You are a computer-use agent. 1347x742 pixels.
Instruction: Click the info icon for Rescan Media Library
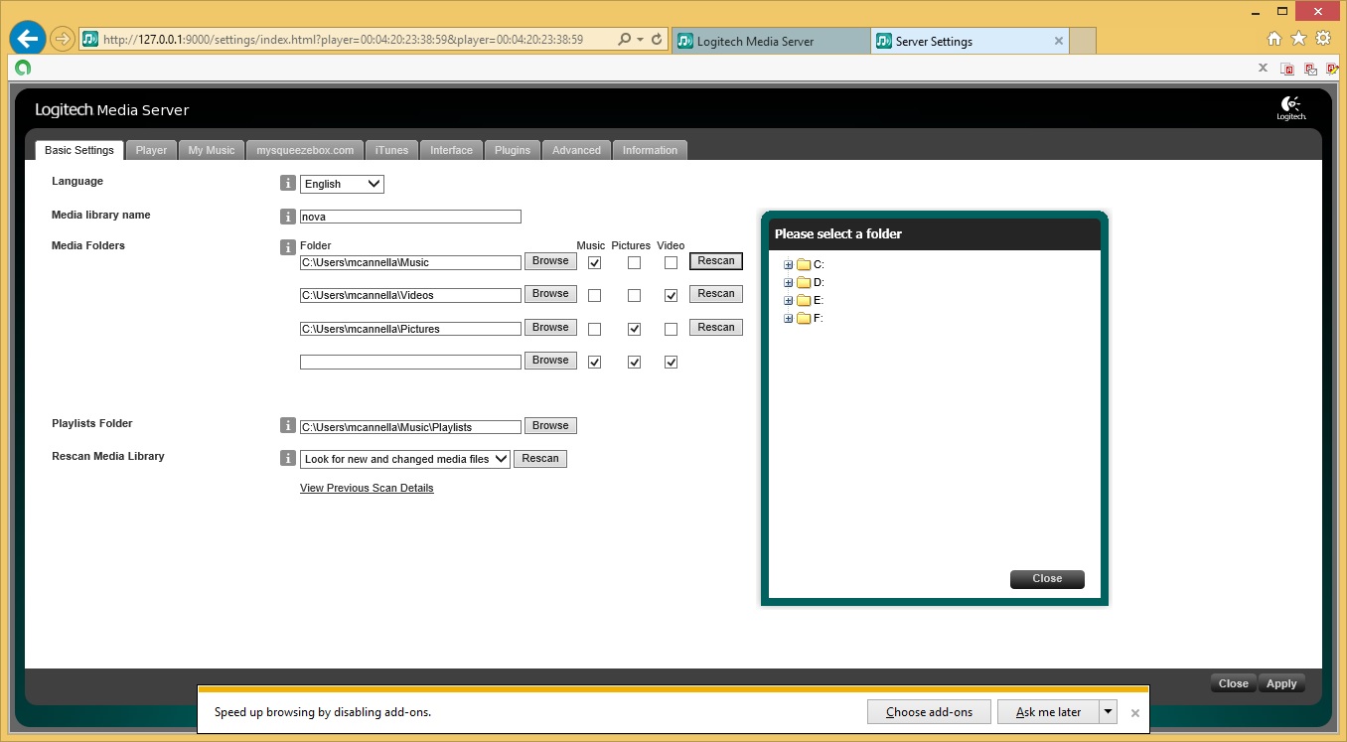288,459
